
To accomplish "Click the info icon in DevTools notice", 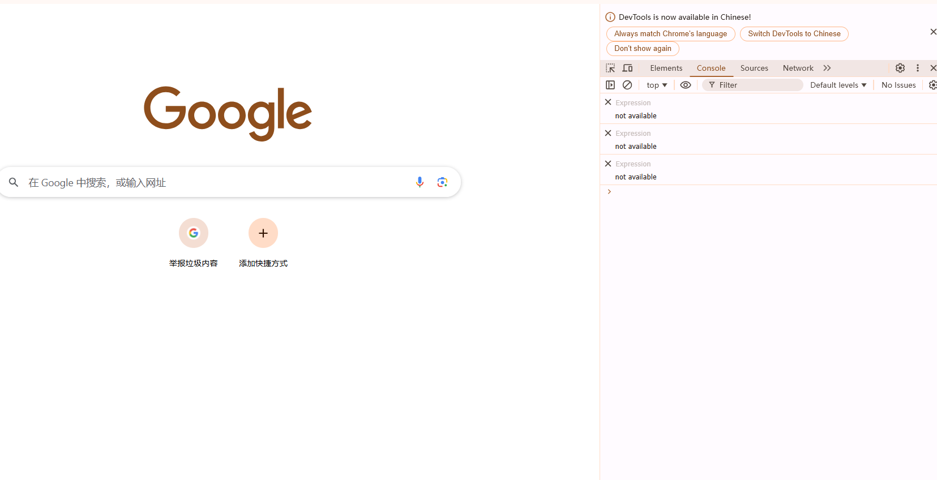I will tap(610, 17).
